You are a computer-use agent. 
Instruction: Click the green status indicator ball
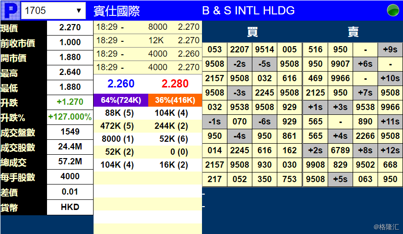pyautogui.click(x=393, y=10)
